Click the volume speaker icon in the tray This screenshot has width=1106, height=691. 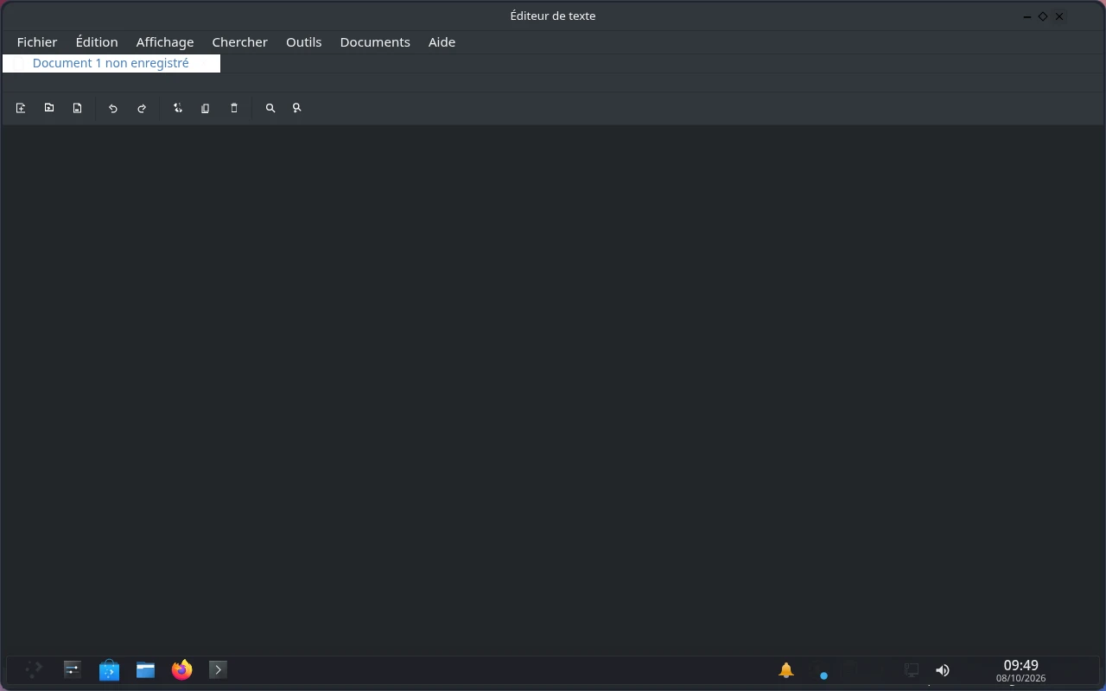click(x=943, y=669)
